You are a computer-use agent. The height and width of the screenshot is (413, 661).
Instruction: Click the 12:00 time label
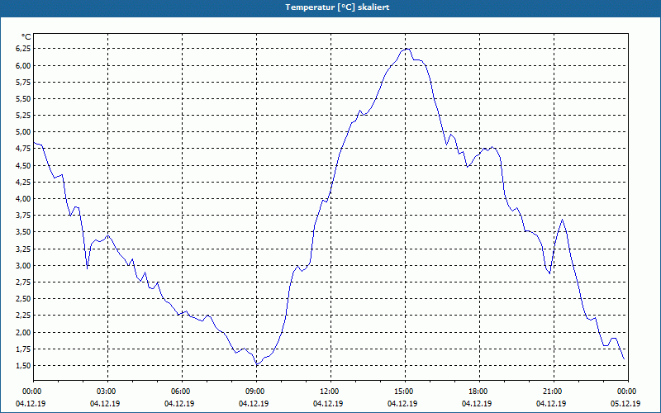(x=330, y=392)
